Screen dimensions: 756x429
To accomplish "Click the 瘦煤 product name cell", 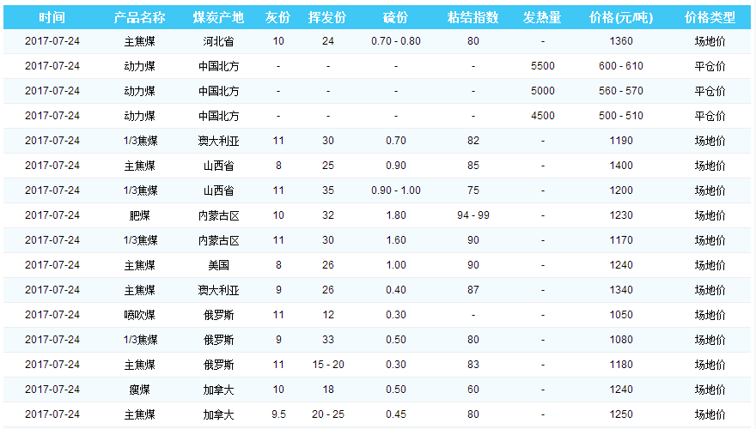I will pos(139,390).
